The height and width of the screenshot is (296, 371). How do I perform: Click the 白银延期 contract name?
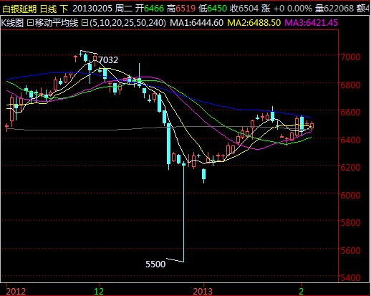click(19, 9)
